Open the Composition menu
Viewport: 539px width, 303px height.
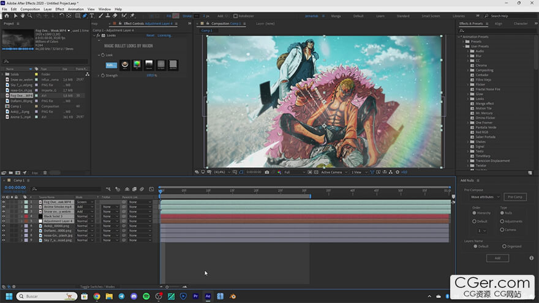coord(30,9)
